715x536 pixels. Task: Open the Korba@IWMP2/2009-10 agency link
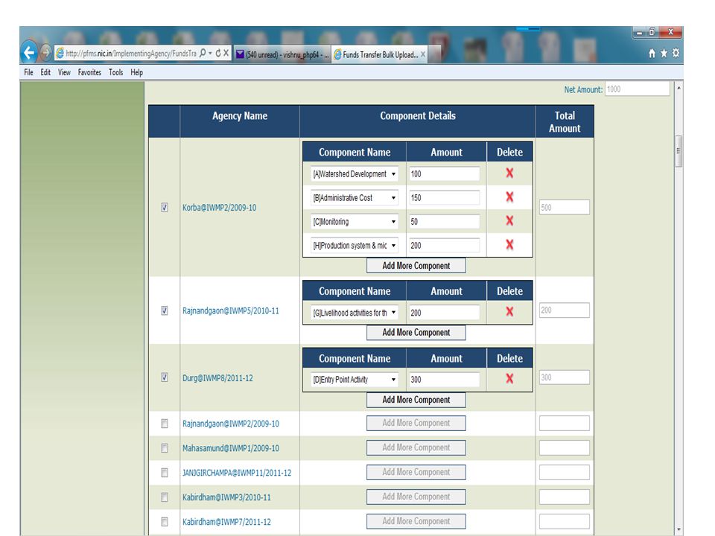click(219, 208)
